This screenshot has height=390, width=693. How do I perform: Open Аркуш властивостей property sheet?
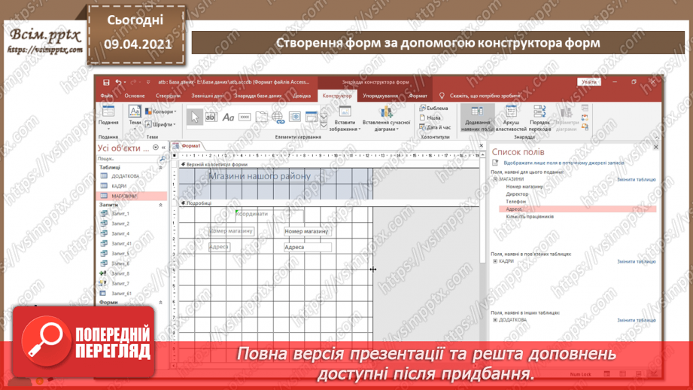(x=511, y=118)
